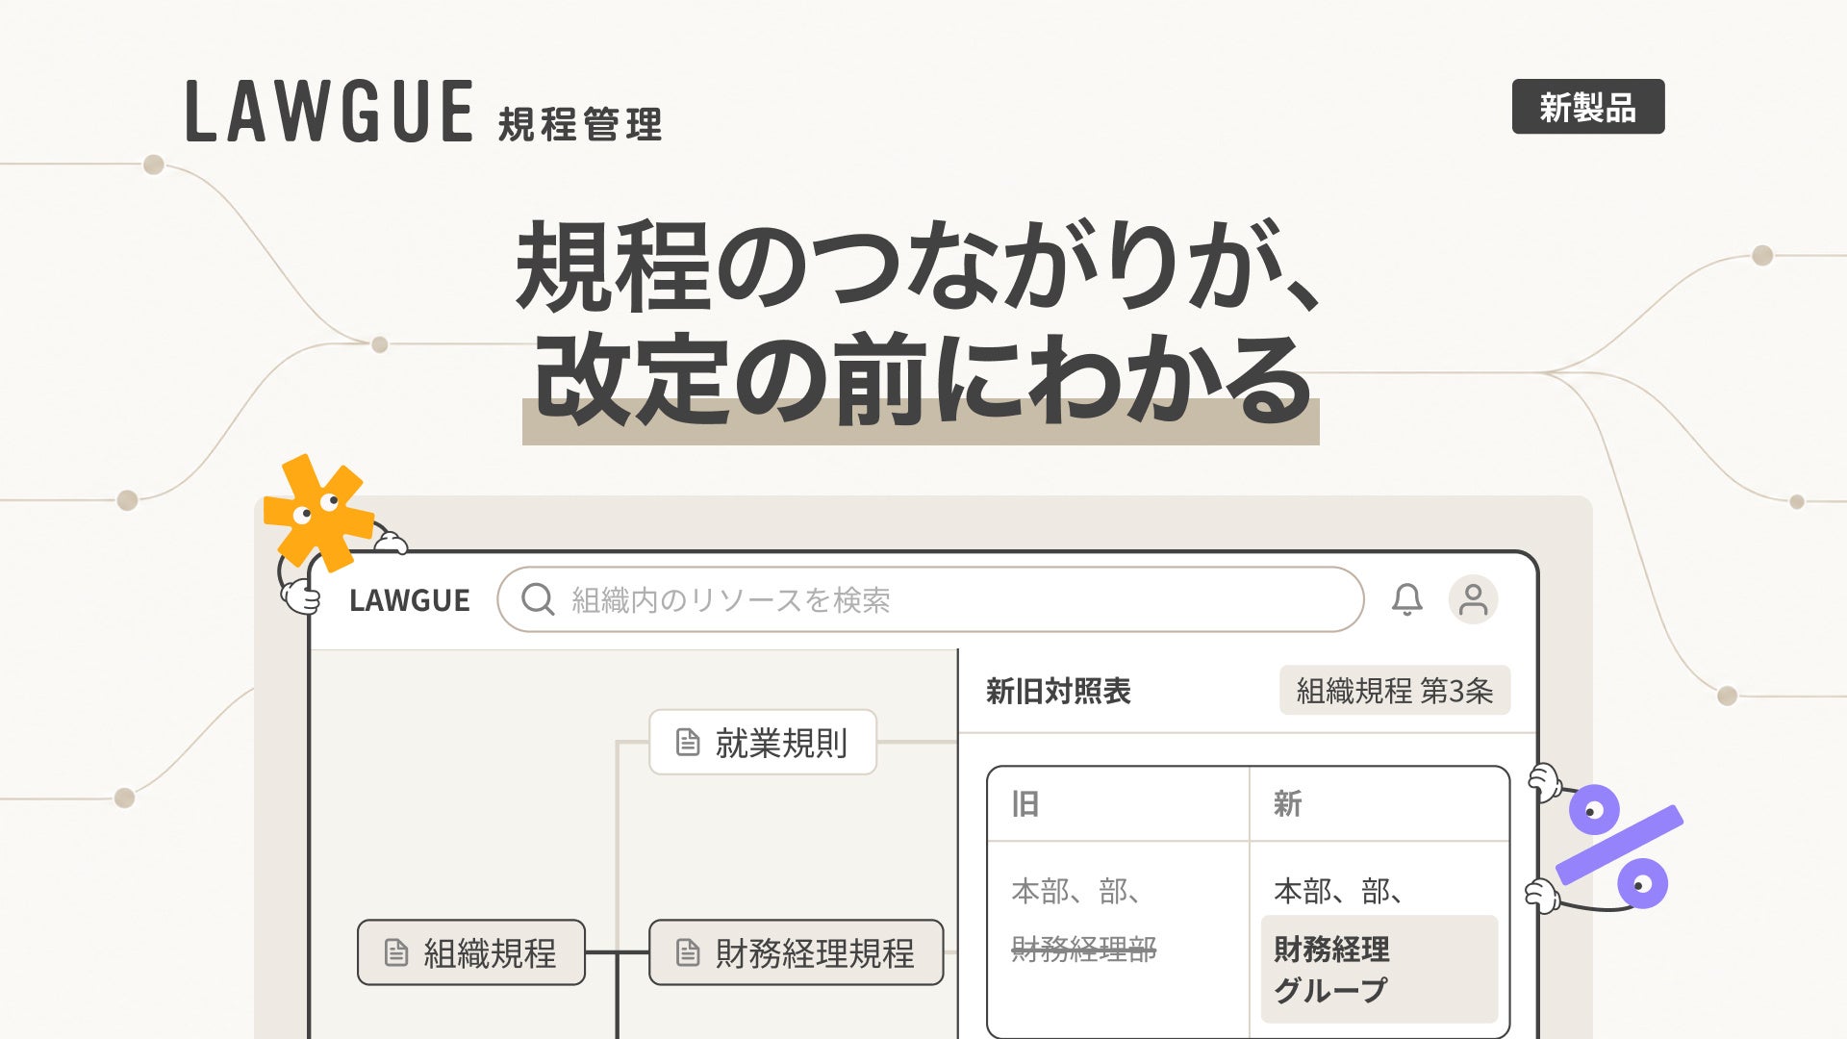Select the 組織規程 node
1847x1039 pixels.
pos(471,952)
